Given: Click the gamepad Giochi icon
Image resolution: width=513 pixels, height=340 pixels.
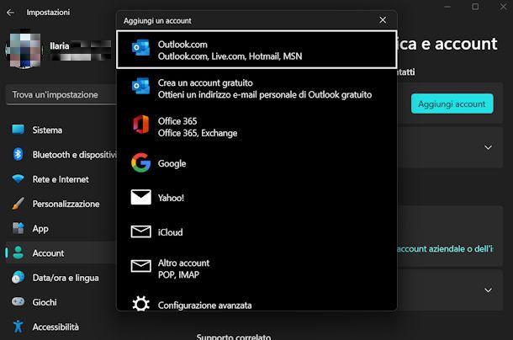Looking at the screenshot, I should pyautogui.click(x=18, y=301).
